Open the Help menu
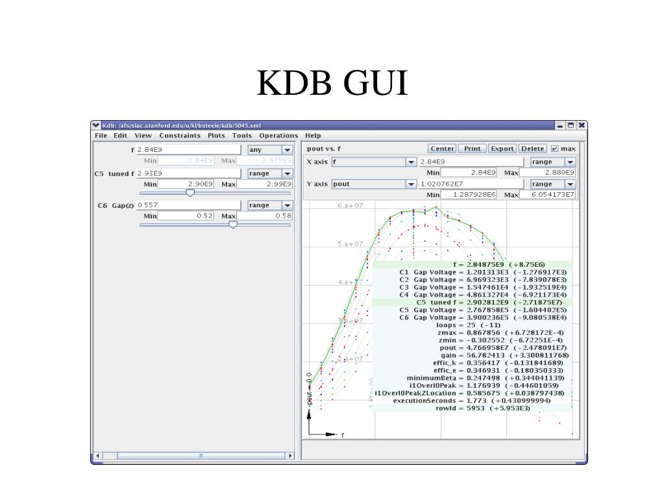The height and width of the screenshot is (498, 664). tap(313, 136)
